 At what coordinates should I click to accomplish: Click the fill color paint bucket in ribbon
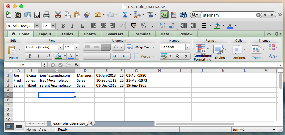point(58,56)
